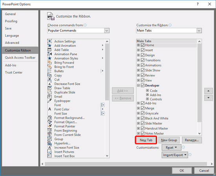Toggle the Insert tab checkbox
Viewport: 216px width, 176px height.
pyautogui.click(x=143, y=50)
